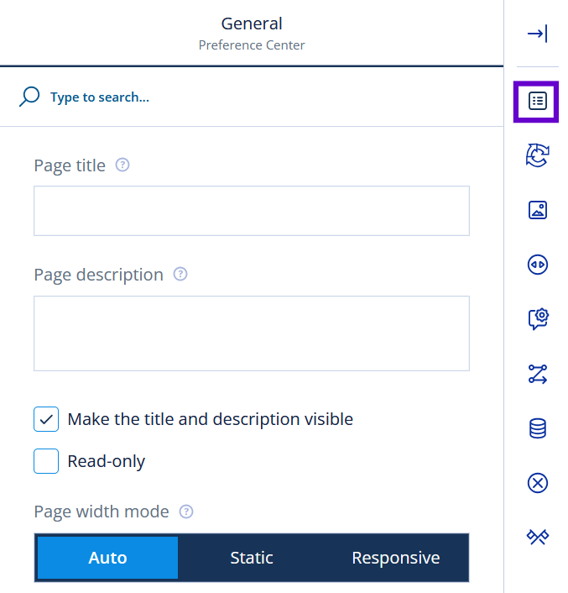The height and width of the screenshot is (593, 568).
Task: Open the crossed tools icon at bottom
Action: (x=538, y=537)
